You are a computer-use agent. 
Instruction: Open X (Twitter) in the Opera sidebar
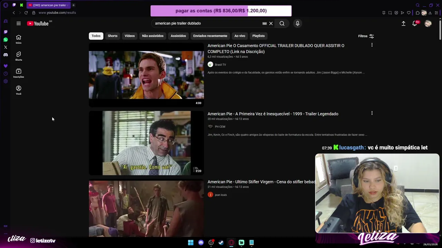click(6, 47)
